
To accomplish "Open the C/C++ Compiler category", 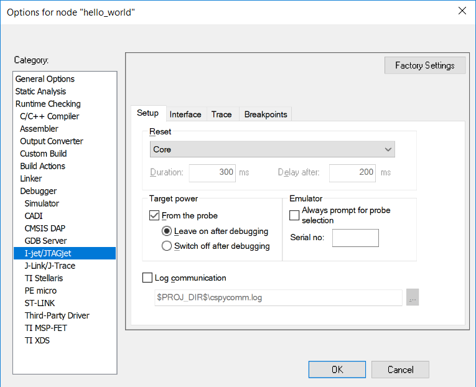I will pyautogui.click(x=49, y=116).
